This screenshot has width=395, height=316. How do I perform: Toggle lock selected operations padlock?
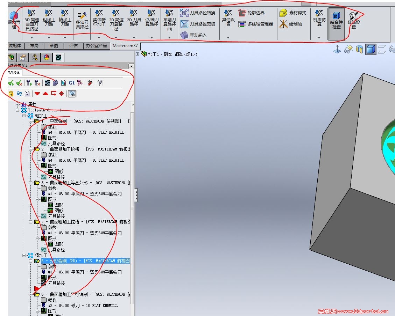(11, 94)
